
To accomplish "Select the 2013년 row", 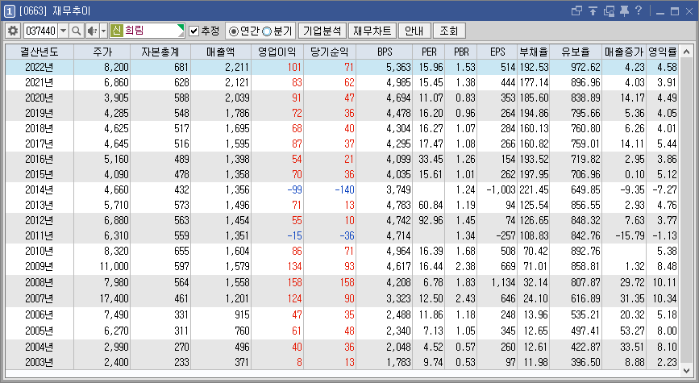I will pos(342,205).
